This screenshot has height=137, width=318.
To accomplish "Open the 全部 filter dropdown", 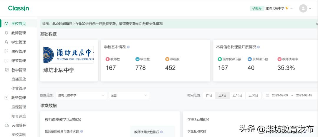I will coord(129,95).
